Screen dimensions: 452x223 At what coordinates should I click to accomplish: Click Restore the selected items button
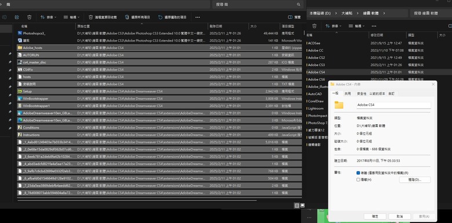[172, 17]
